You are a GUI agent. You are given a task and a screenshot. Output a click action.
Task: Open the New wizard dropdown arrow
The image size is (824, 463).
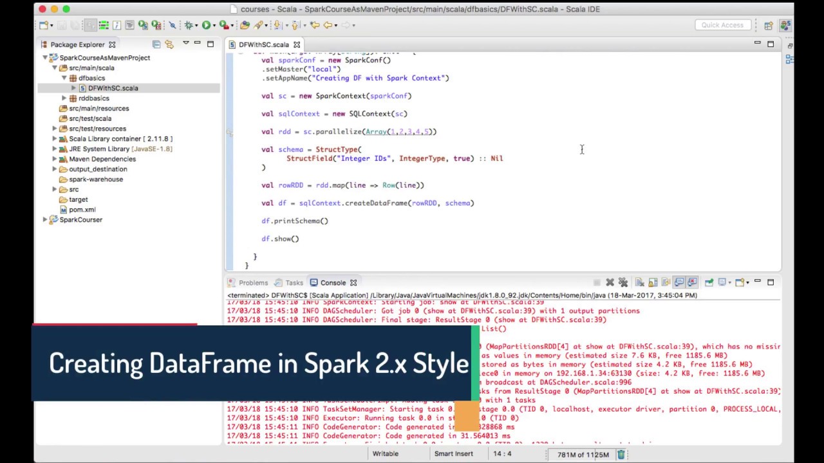pos(51,25)
